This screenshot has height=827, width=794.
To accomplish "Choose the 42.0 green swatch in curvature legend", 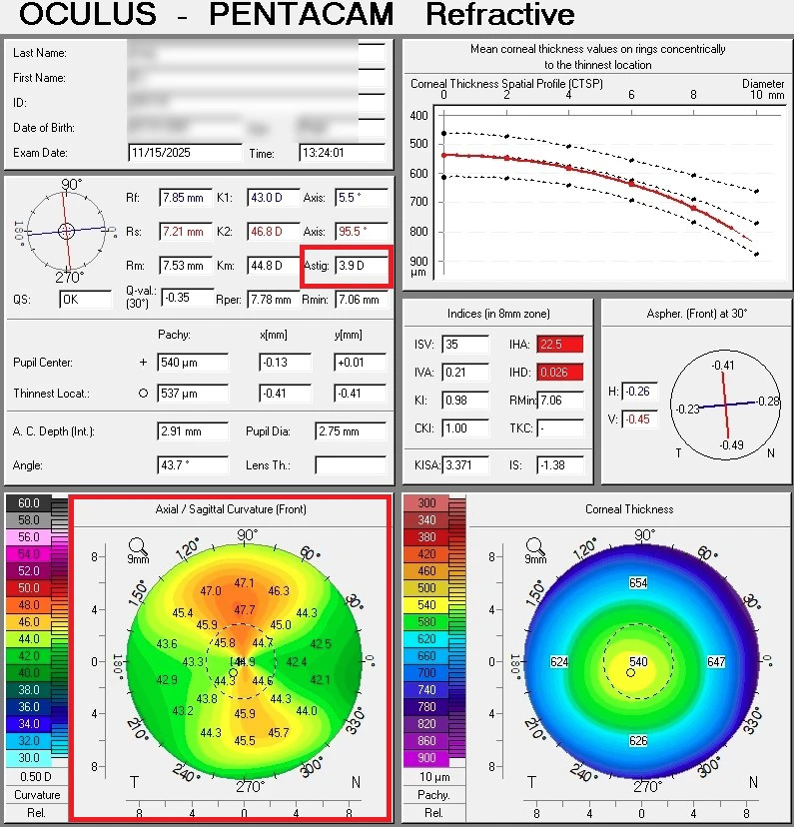I will tap(29, 656).
